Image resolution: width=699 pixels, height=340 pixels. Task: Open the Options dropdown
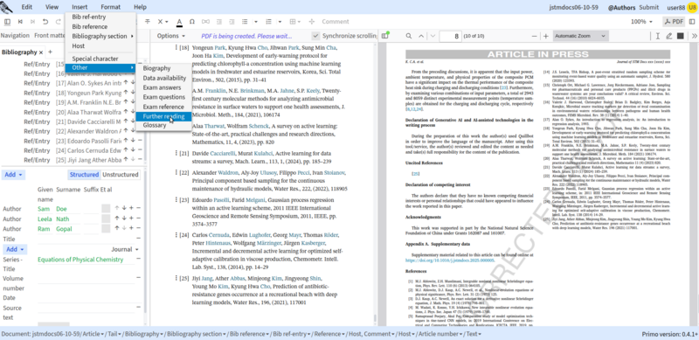coord(170,36)
